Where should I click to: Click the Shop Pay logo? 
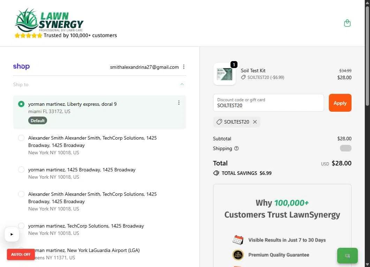(22, 67)
